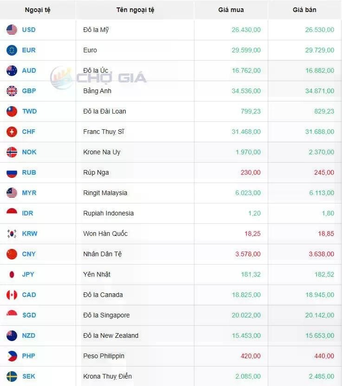Click the European Union flag icon

12,50
